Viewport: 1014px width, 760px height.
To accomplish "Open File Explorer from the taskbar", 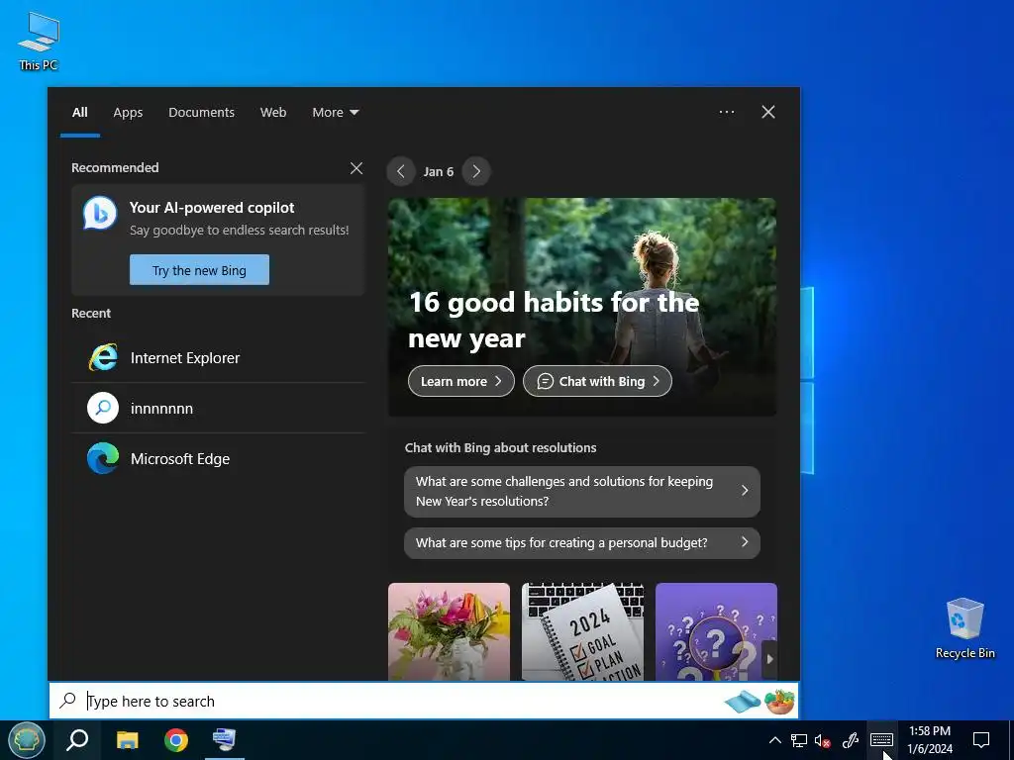I will [127, 739].
